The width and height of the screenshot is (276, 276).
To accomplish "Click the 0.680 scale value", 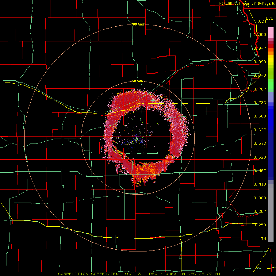I will [x=260, y=116].
